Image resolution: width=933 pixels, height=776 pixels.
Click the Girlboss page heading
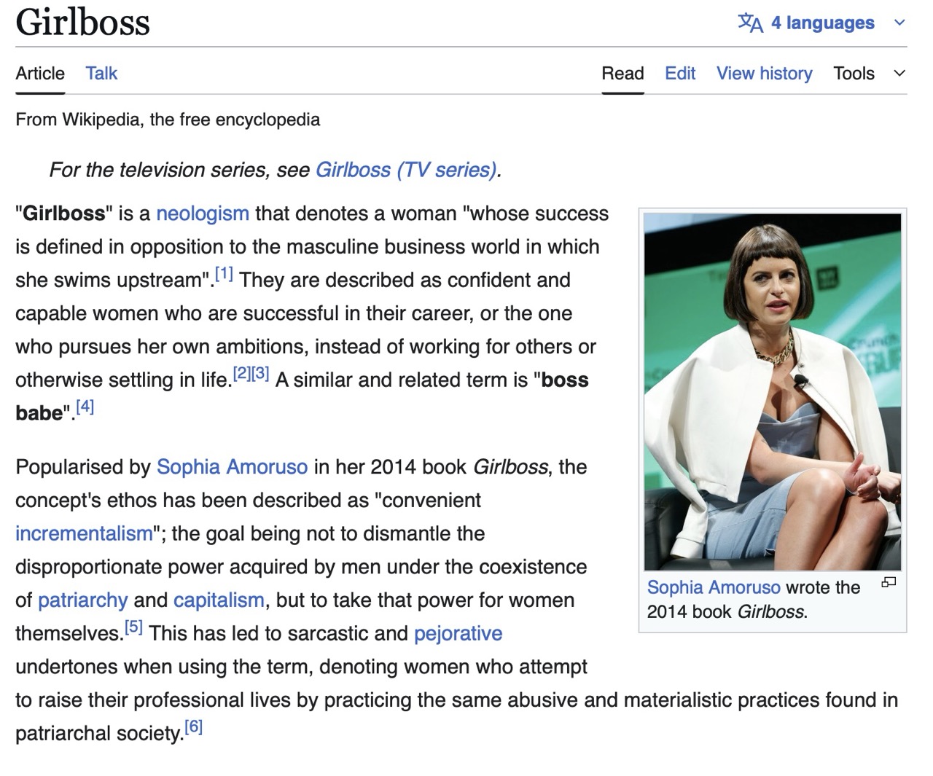pos(82,22)
